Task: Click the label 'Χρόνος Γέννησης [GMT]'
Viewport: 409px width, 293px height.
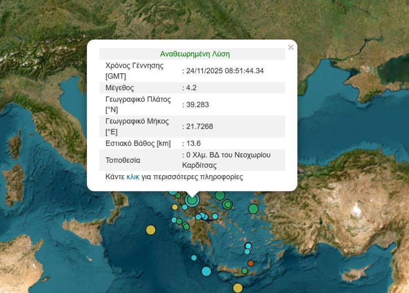Action: point(135,71)
